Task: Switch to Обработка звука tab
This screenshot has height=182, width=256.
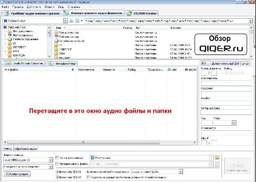Action: pyautogui.click(x=26, y=149)
